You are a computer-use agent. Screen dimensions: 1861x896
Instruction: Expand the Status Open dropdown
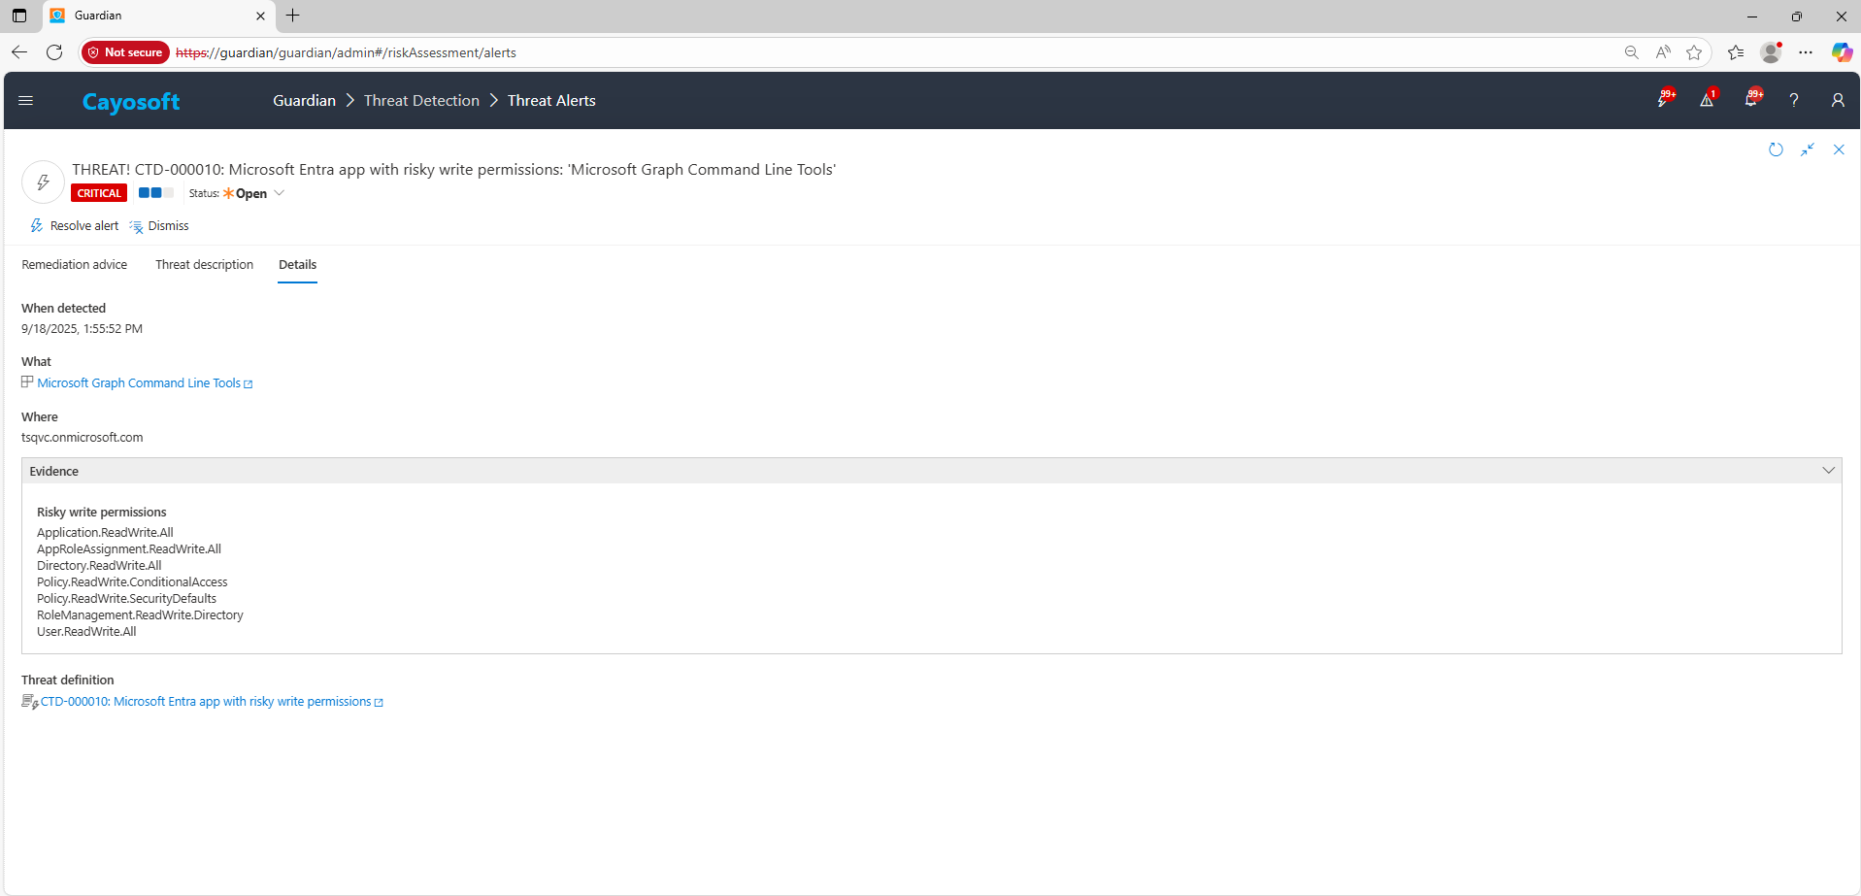tap(280, 193)
